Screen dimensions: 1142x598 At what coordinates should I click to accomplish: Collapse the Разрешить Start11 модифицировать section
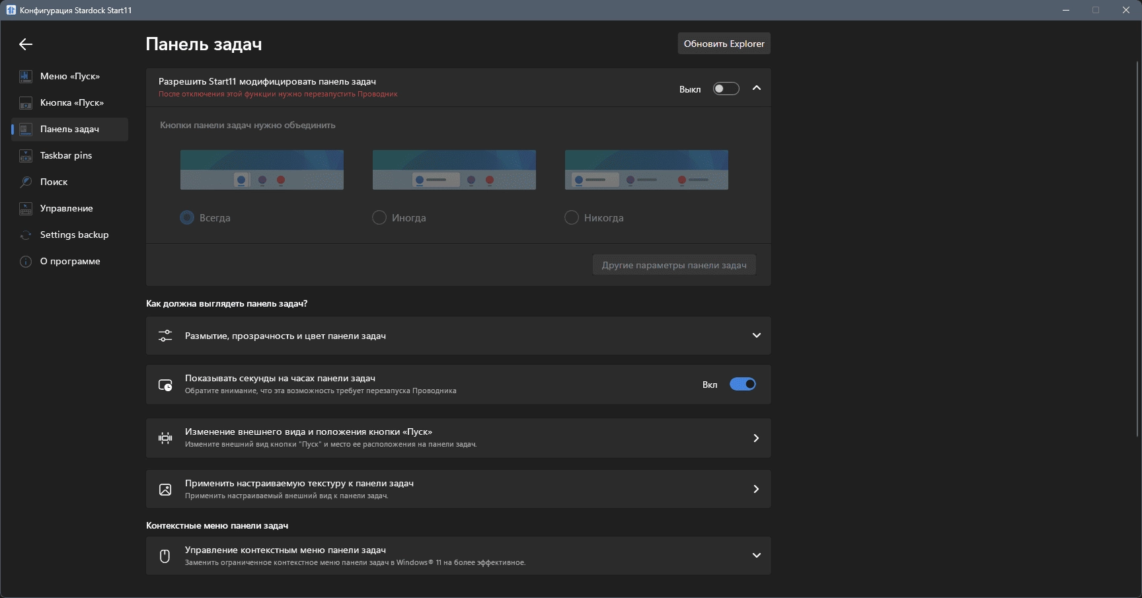[x=757, y=88]
